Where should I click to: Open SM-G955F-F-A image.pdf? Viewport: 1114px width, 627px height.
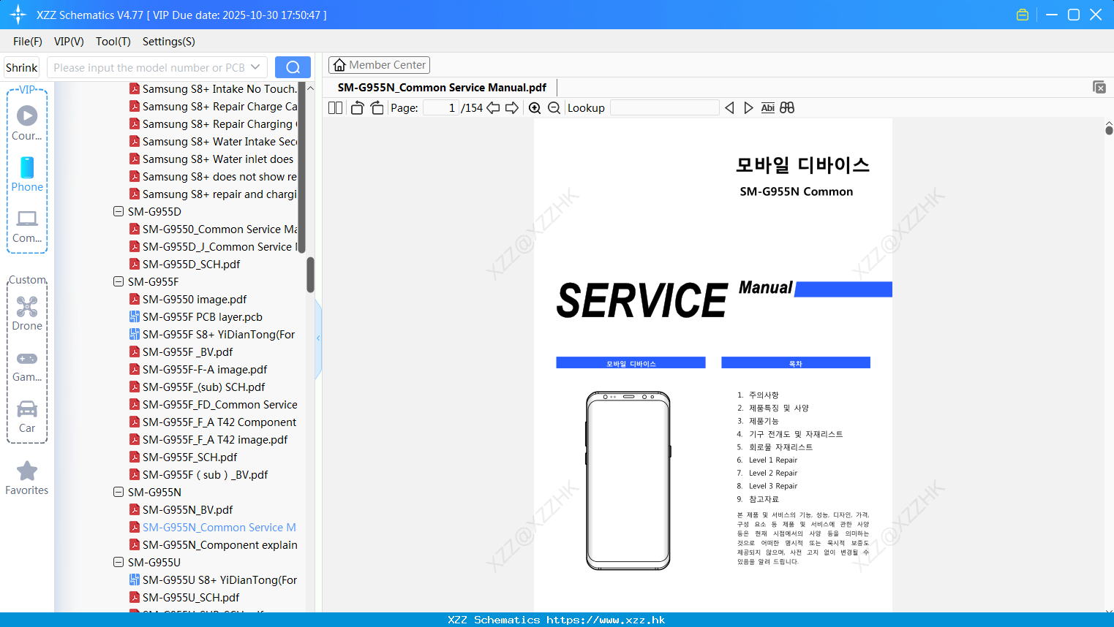click(205, 369)
